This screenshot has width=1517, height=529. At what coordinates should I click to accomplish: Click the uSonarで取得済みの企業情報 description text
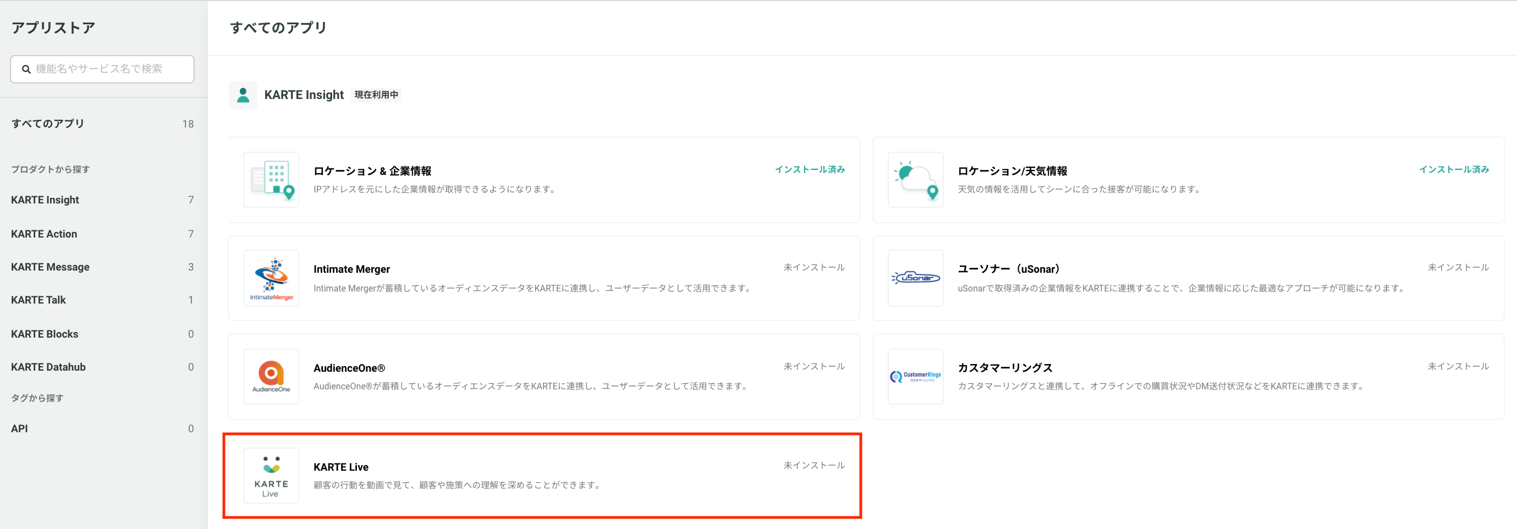1183,288
